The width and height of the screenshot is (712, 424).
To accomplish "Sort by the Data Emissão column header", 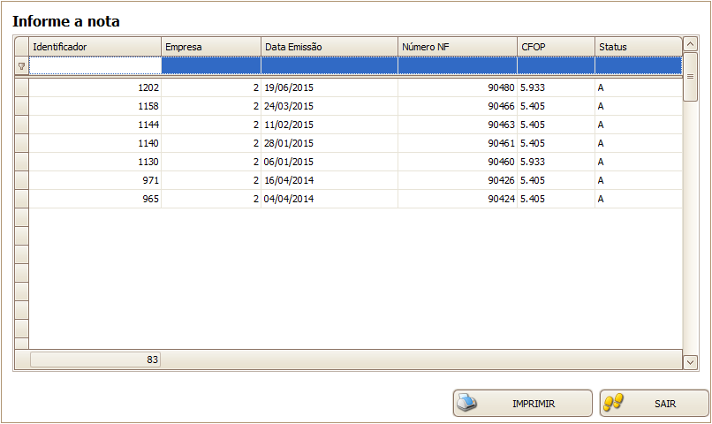I will point(329,46).
